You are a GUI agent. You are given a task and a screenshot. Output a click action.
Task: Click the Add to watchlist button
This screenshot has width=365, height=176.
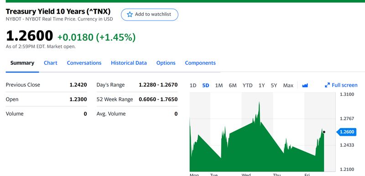(x=150, y=15)
